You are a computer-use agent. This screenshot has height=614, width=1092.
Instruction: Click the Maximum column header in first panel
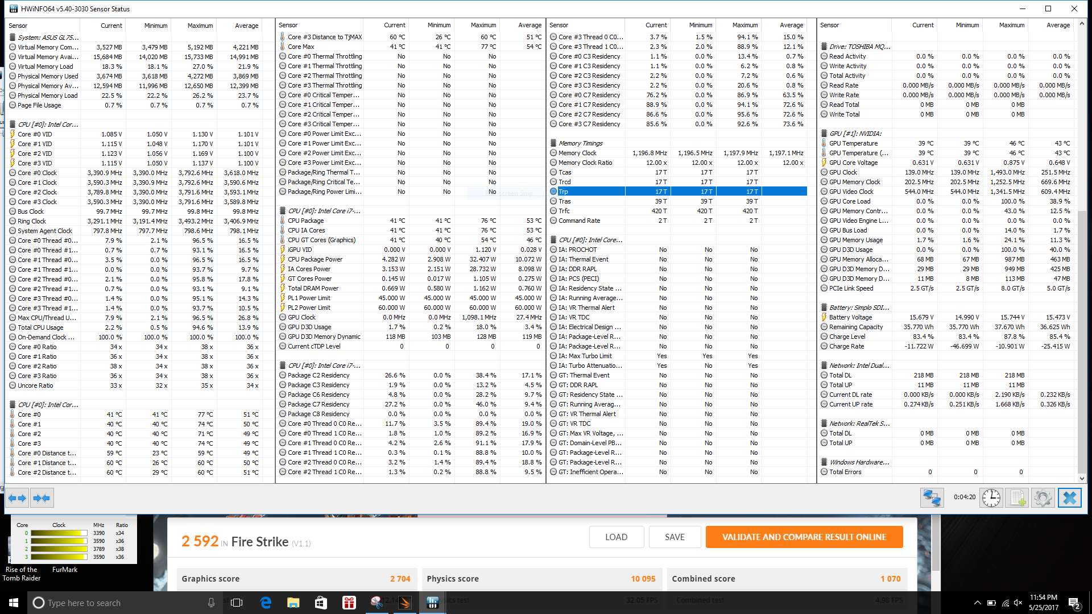(200, 26)
